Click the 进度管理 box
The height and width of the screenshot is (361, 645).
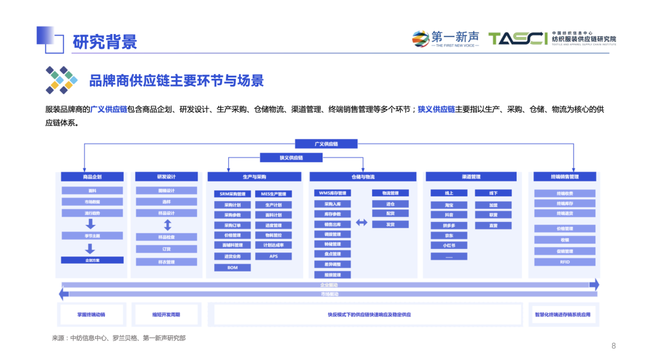(x=274, y=226)
